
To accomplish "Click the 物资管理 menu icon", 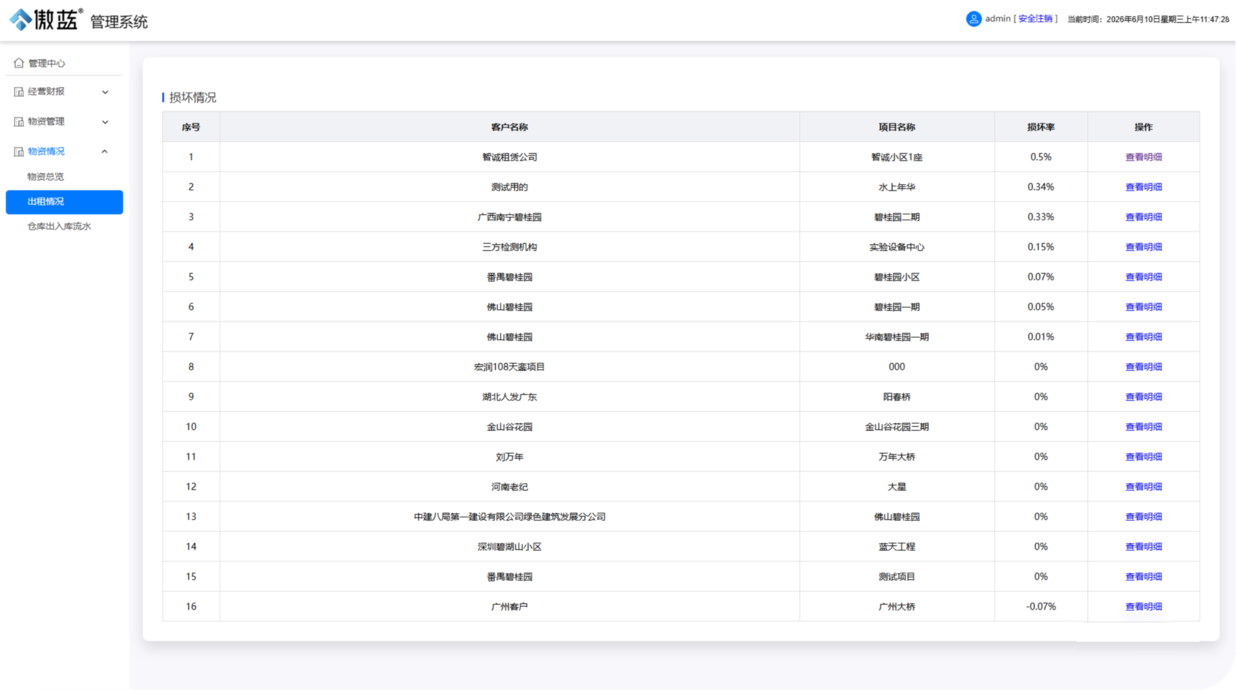I will click(18, 122).
